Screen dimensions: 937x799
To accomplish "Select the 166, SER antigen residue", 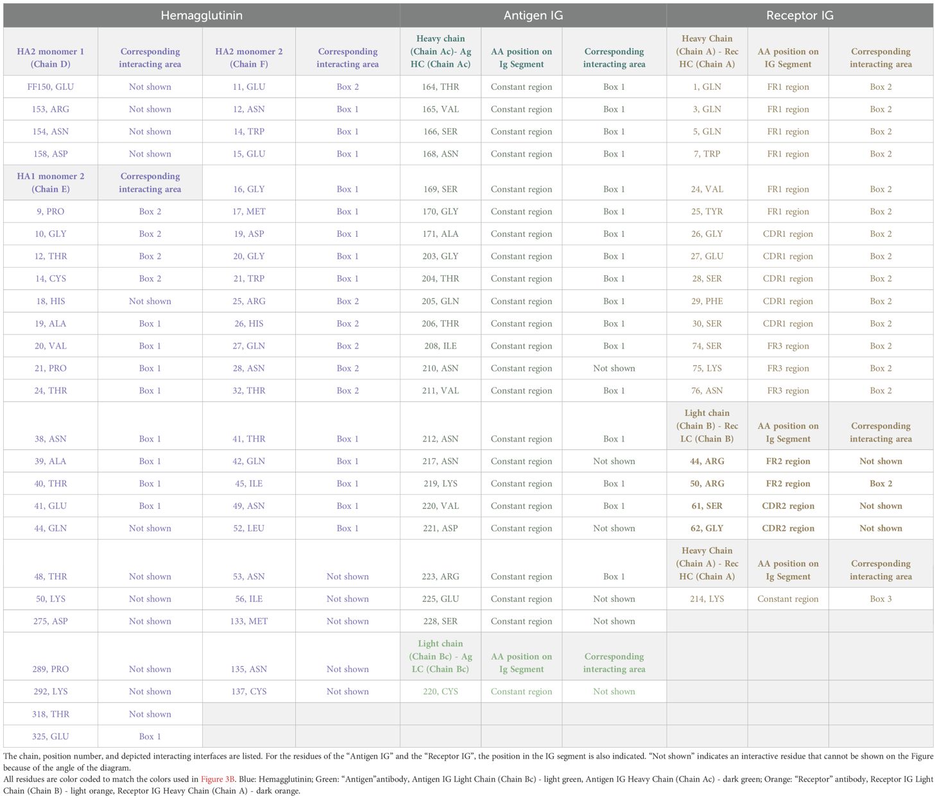I will pyautogui.click(x=440, y=132).
